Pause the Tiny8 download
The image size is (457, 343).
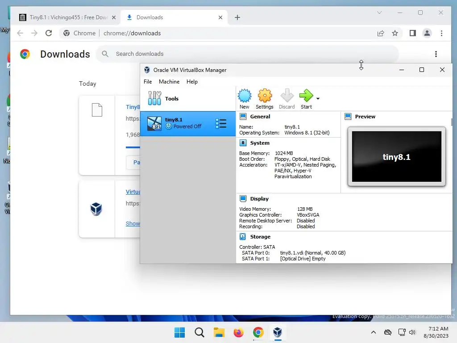pyautogui.click(x=133, y=163)
